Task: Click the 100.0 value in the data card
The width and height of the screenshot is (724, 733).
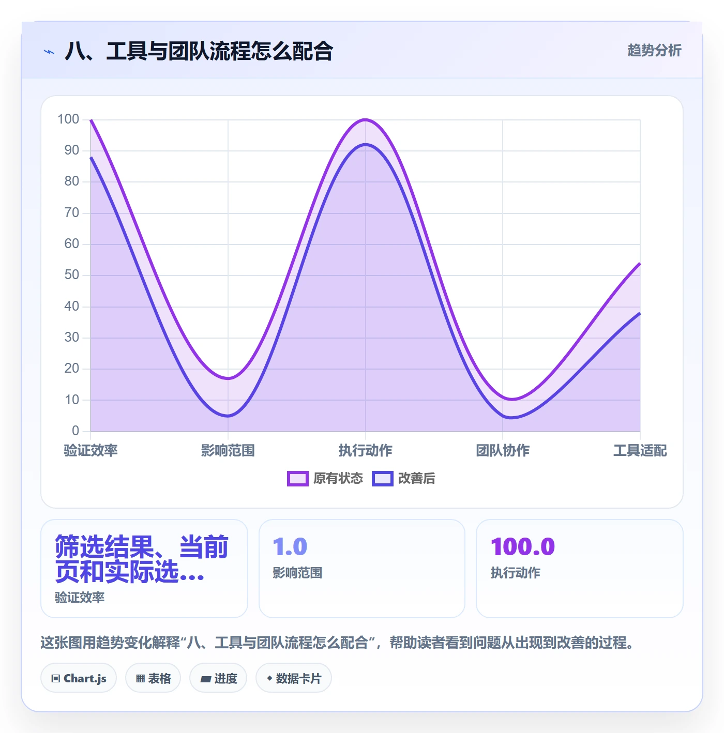Action: [523, 547]
